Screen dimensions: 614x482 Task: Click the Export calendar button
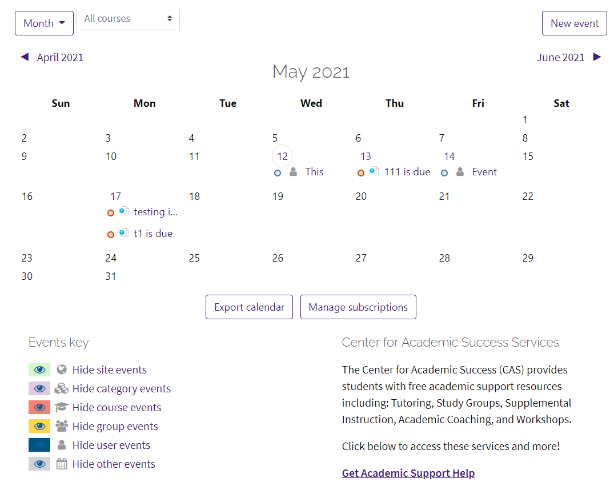pyautogui.click(x=249, y=307)
